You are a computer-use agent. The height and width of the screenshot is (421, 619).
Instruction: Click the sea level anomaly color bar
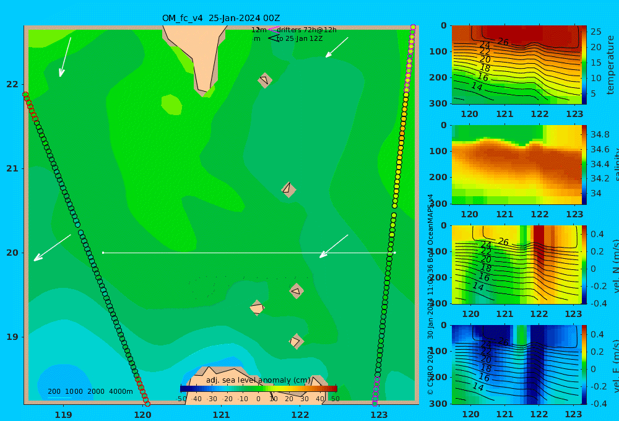[x=259, y=389]
